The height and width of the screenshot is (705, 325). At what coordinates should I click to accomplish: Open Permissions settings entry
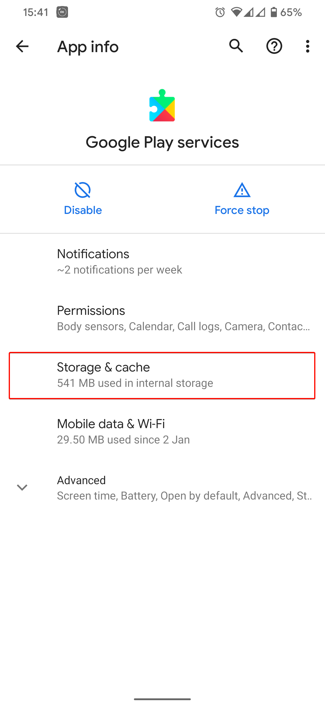(162, 318)
